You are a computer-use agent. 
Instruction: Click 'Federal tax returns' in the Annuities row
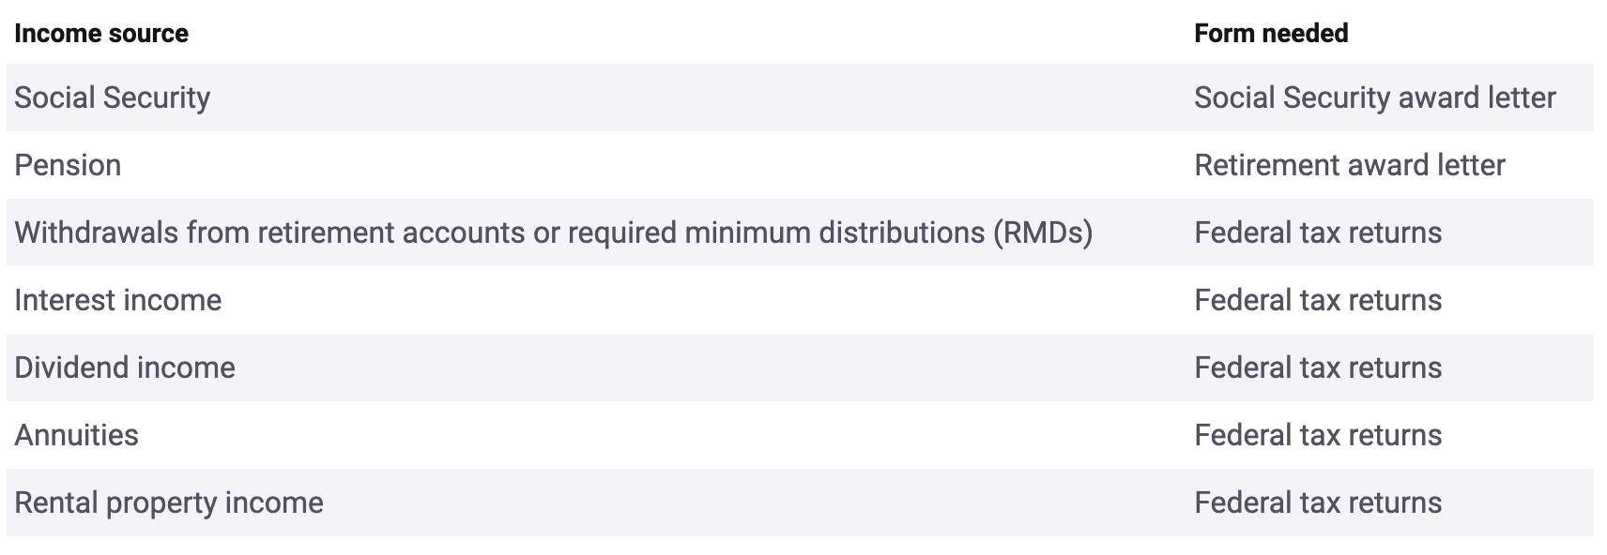[1317, 435]
